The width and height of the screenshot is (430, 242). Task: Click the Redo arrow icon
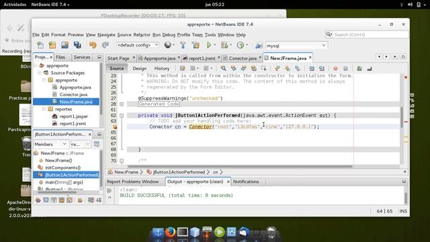pos(105,45)
